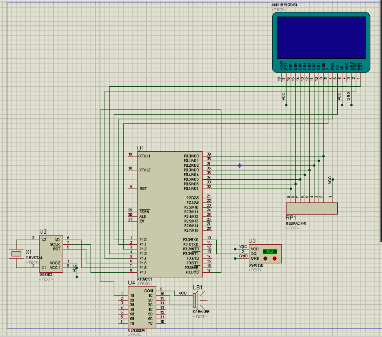Click the AT89C51 part name text

(144, 279)
